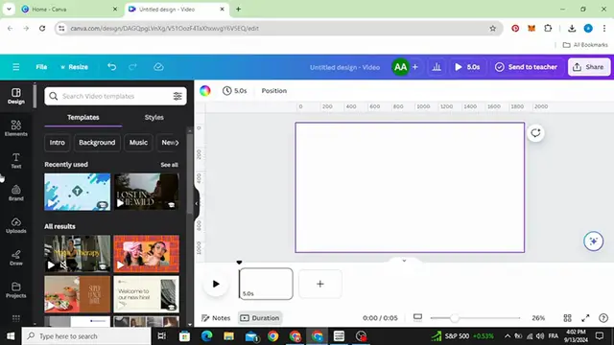Click the AA profile avatar
This screenshot has height=345, width=614.
point(400,67)
